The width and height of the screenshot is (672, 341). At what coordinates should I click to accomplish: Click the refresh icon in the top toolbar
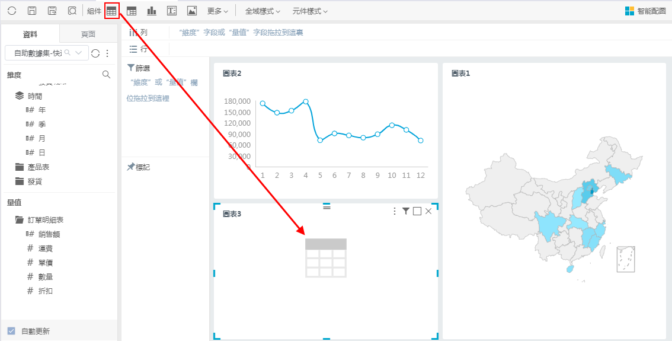12,11
